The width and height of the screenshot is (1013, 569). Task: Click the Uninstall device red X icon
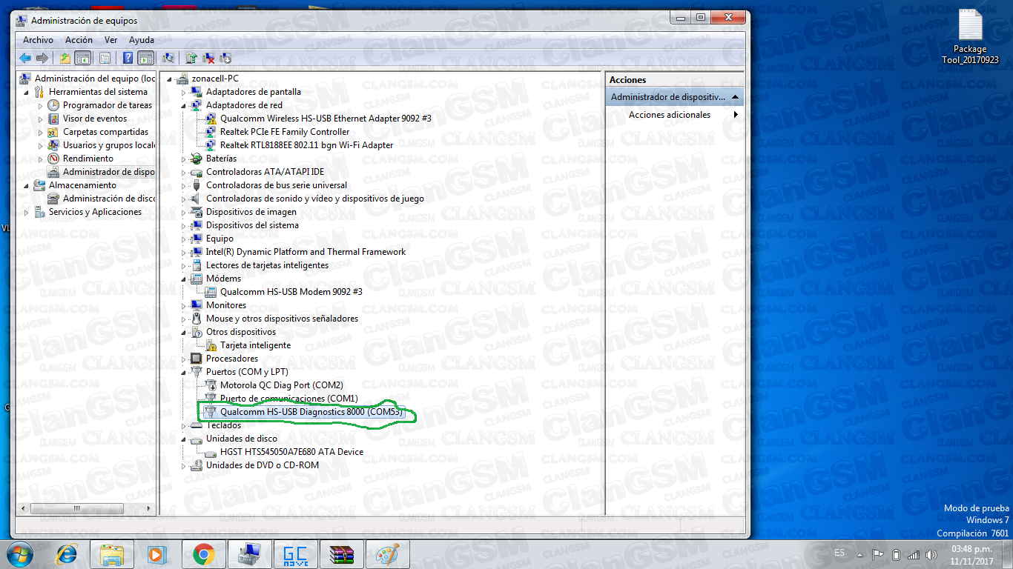pos(208,58)
